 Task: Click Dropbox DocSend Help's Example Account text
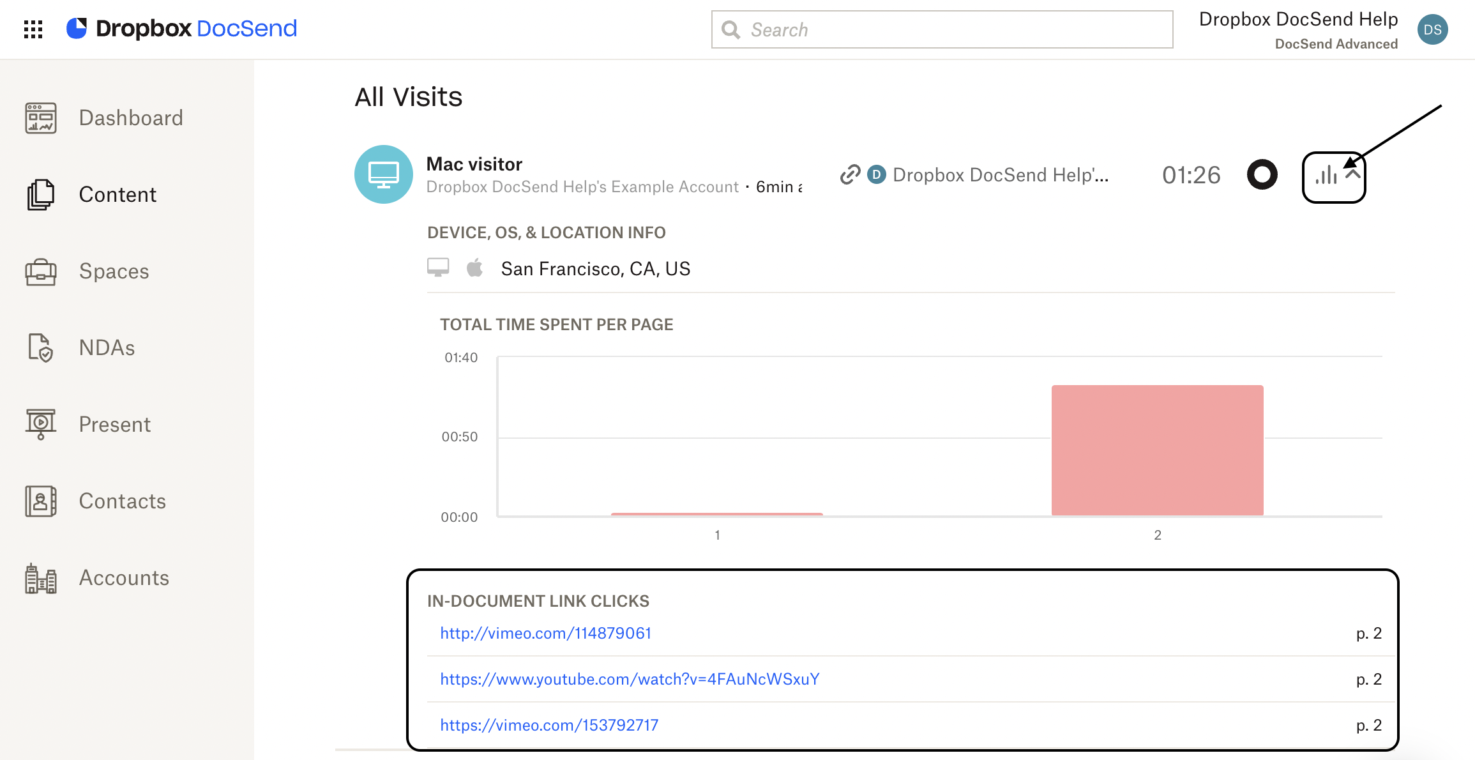[582, 187]
